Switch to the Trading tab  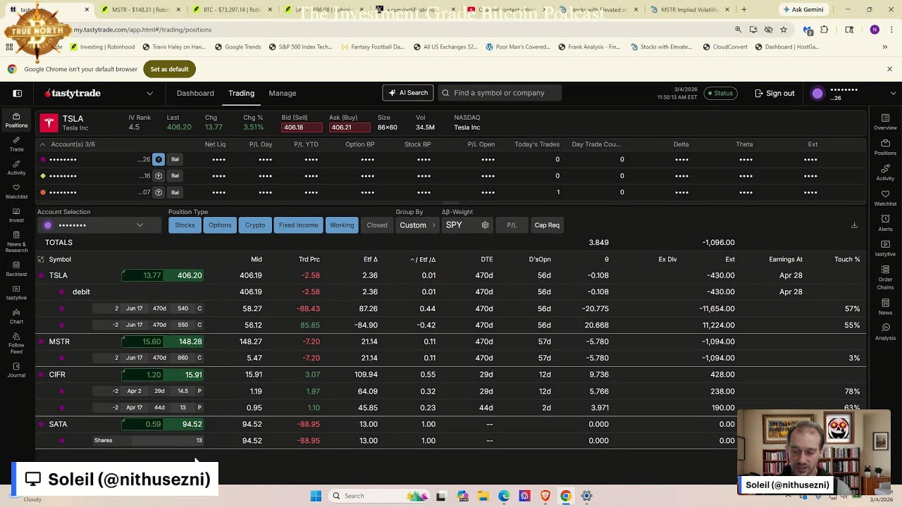(x=241, y=93)
